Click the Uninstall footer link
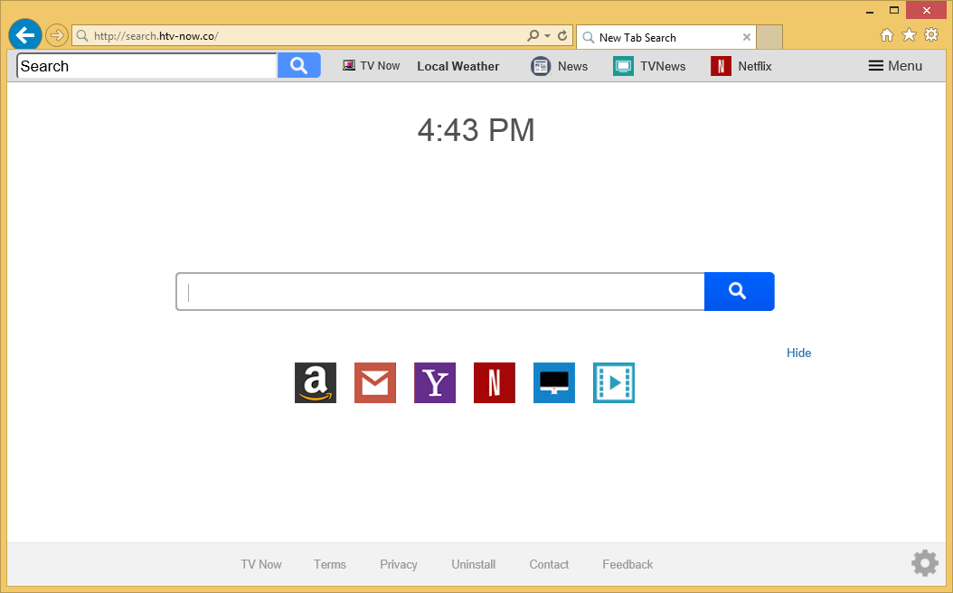 (474, 564)
